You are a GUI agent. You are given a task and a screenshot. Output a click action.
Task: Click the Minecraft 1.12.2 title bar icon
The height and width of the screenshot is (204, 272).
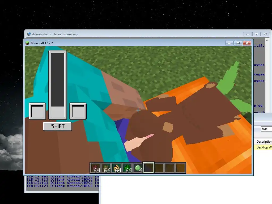pos(27,43)
